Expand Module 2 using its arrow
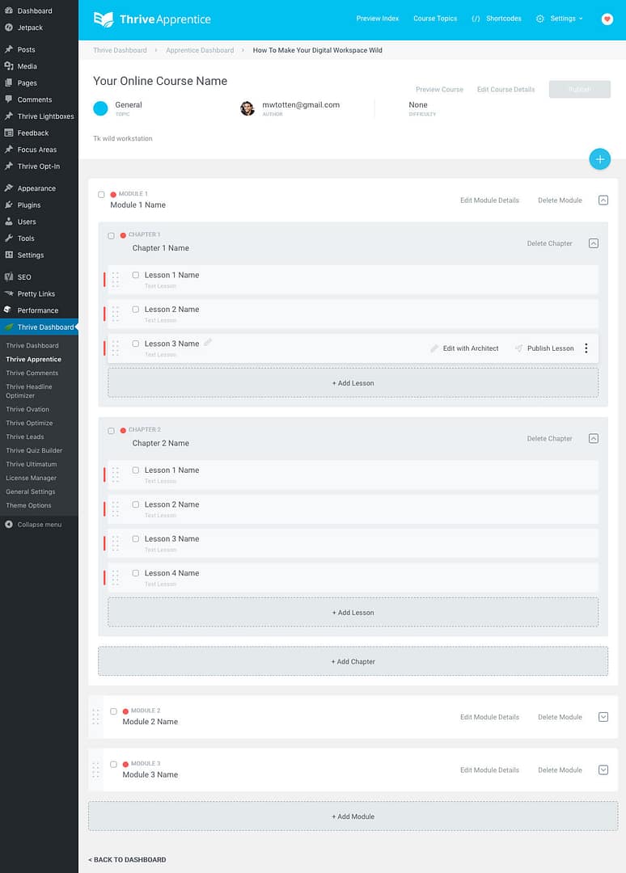 click(x=603, y=717)
